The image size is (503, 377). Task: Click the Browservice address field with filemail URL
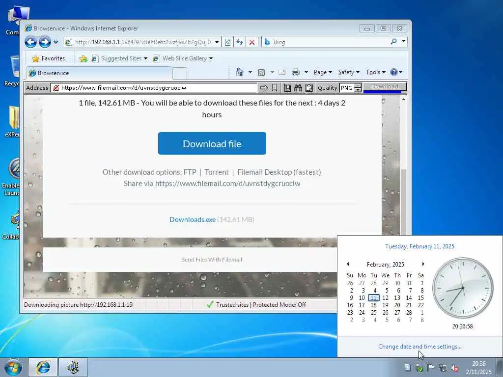154,88
